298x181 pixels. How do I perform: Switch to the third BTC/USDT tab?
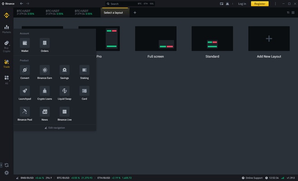pyautogui.click(x=83, y=12)
